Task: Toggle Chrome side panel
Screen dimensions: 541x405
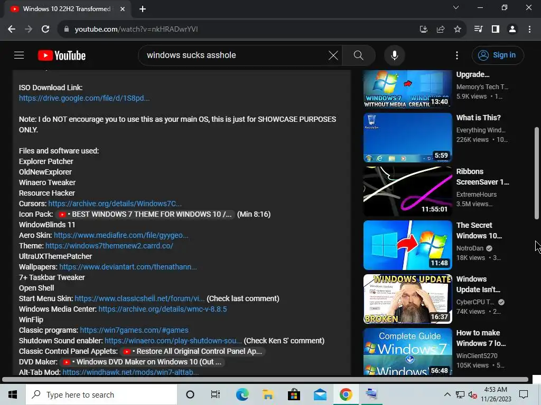Action: coord(496,30)
